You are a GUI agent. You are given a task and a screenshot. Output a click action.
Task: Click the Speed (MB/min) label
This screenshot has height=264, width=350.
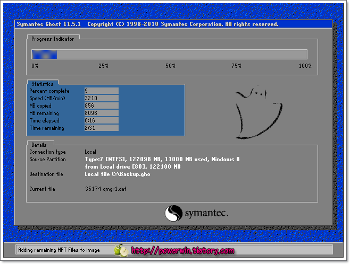pos(47,98)
